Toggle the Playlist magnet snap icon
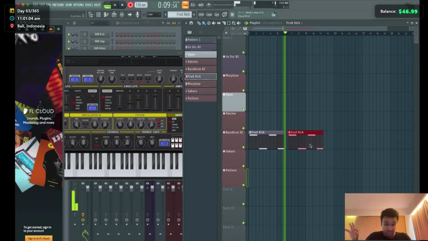Image resolution: width=428 pixels, height=241 pixels. [x=191, y=23]
